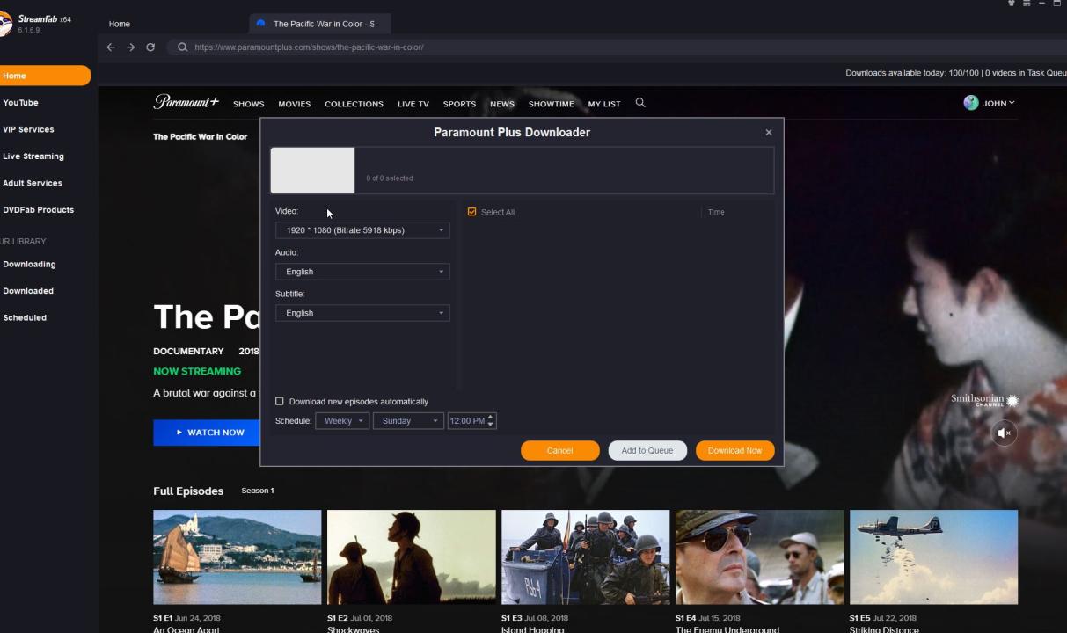Enable Download new episodes automatically

(280, 402)
